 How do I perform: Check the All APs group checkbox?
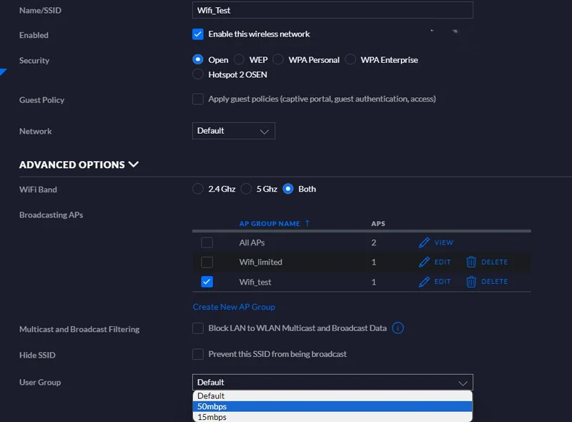[x=207, y=242]
